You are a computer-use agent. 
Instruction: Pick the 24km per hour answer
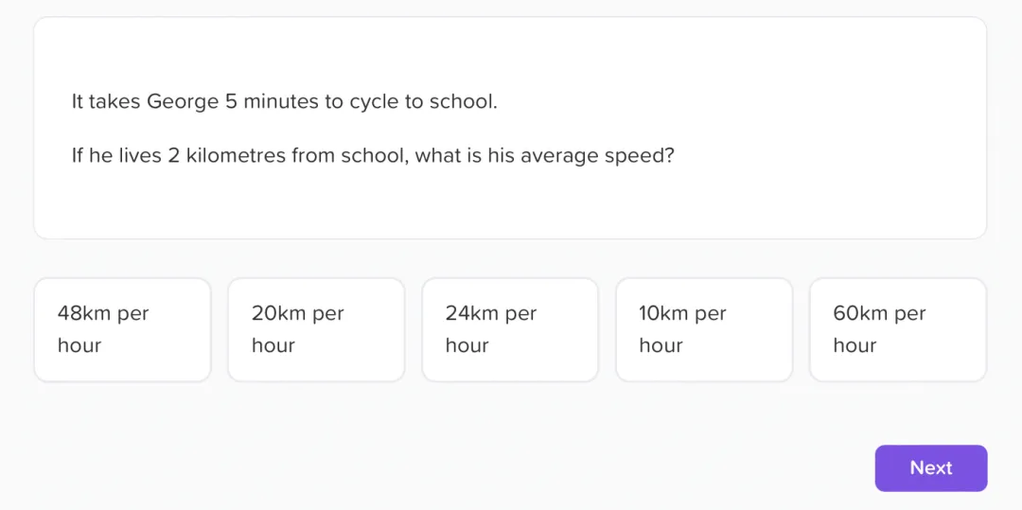click(x=510, y=329)
